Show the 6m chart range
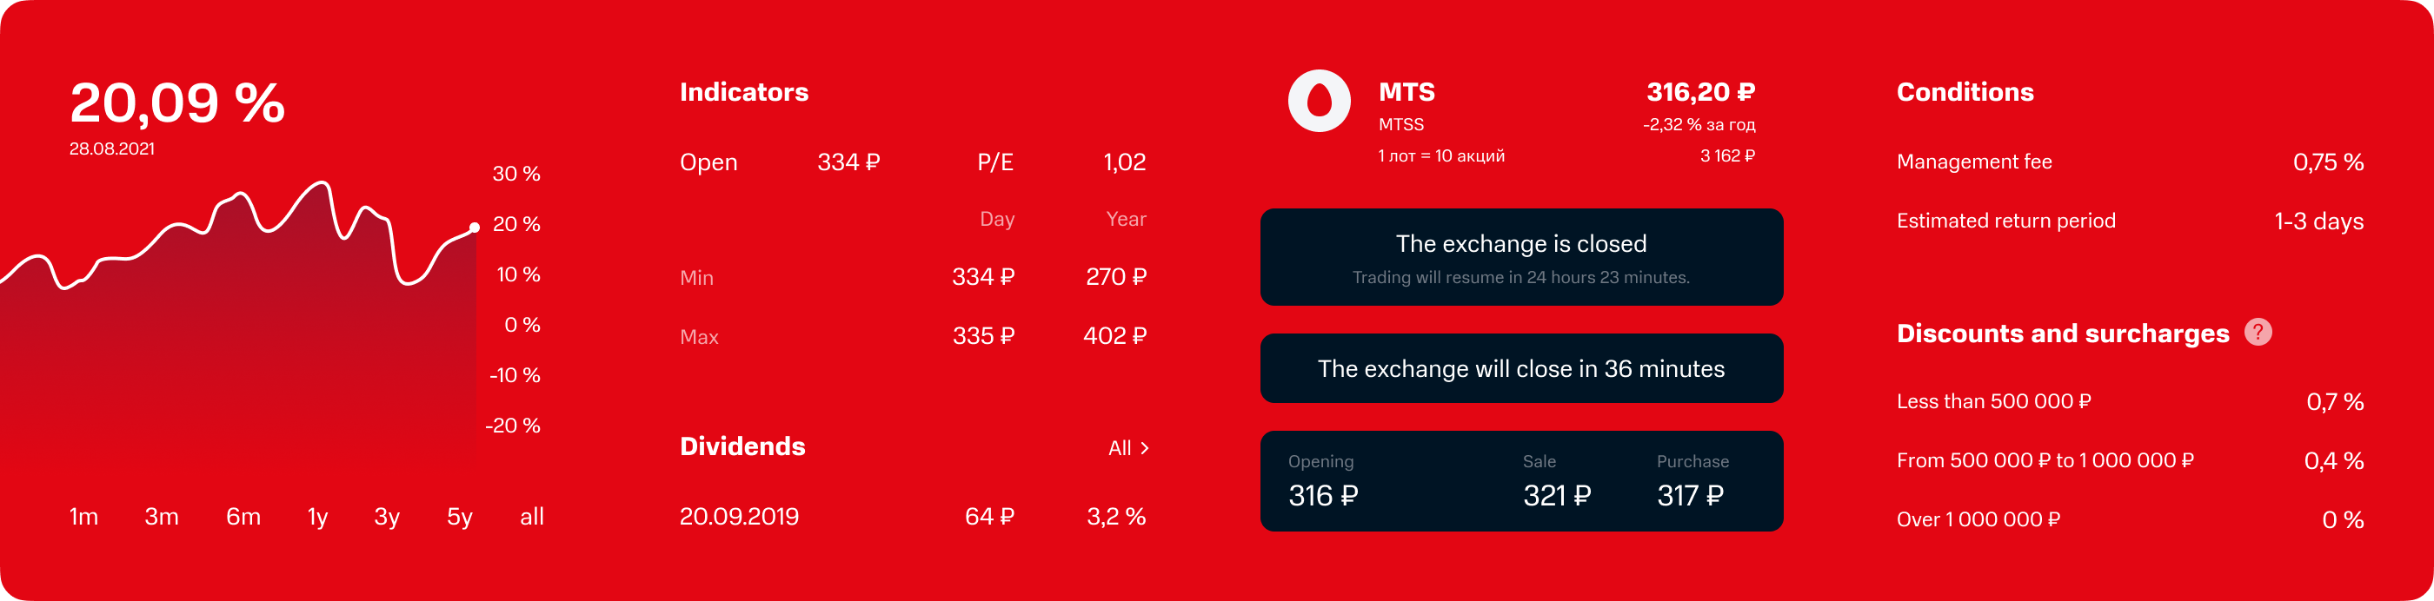This screenshot has width=2434, height=601. click(243, 517)
